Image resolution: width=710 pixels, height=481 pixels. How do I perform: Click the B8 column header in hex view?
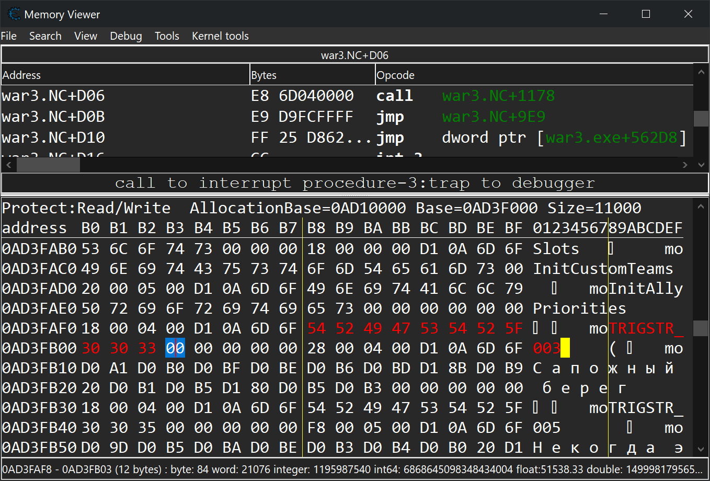click(316, 228)
